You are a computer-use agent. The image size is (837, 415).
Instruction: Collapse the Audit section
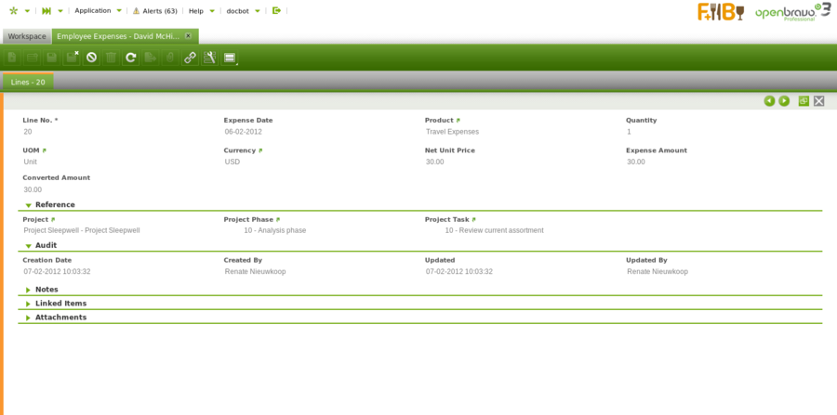(x=29, y=246)
